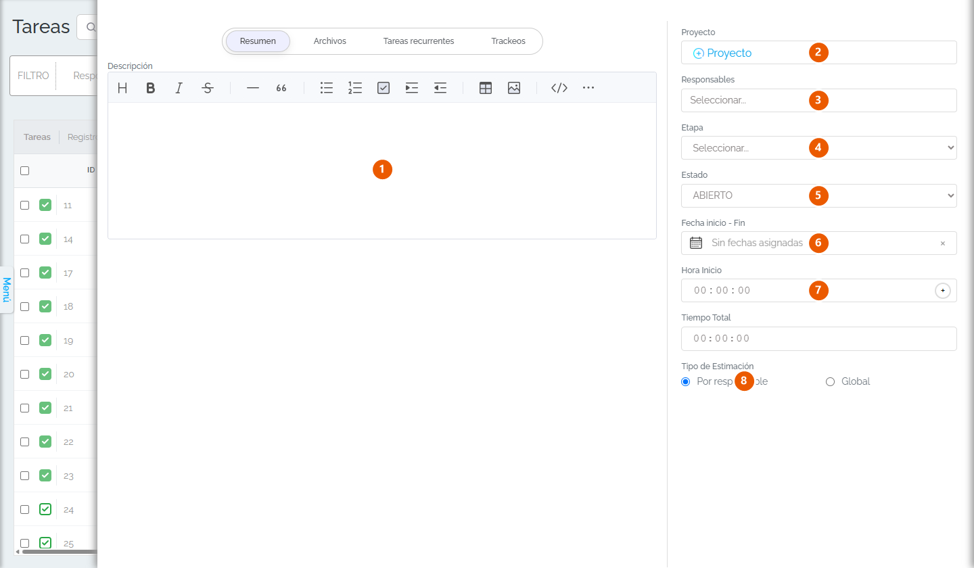Image resolution: width=974 pixels, height=568 pixels.
Task: Select the Por responsable estimation option
Action: 686,381
